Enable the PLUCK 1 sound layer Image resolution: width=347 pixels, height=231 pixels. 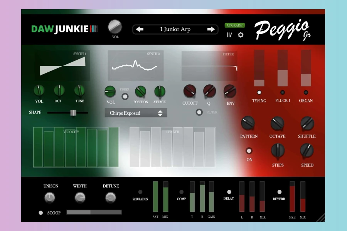(x=282, y=92)
